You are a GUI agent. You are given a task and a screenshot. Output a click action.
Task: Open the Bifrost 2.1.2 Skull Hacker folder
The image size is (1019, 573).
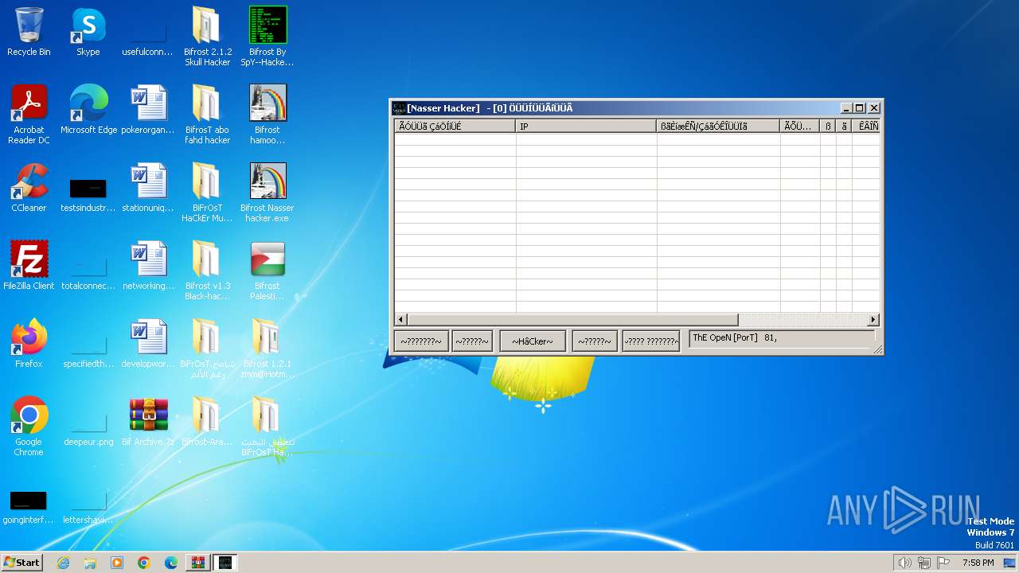(x=207, y=36)
